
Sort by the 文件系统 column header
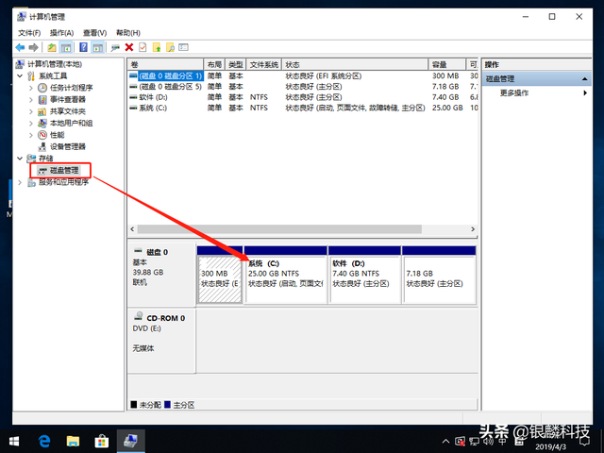click(x=264, y=64)
